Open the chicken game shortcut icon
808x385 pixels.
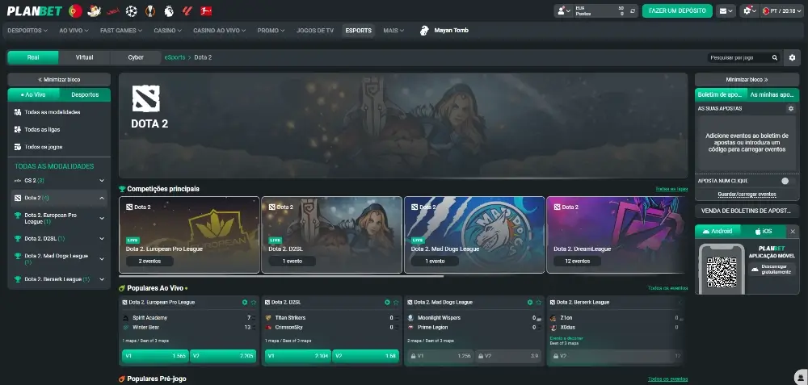coord(94,10)
